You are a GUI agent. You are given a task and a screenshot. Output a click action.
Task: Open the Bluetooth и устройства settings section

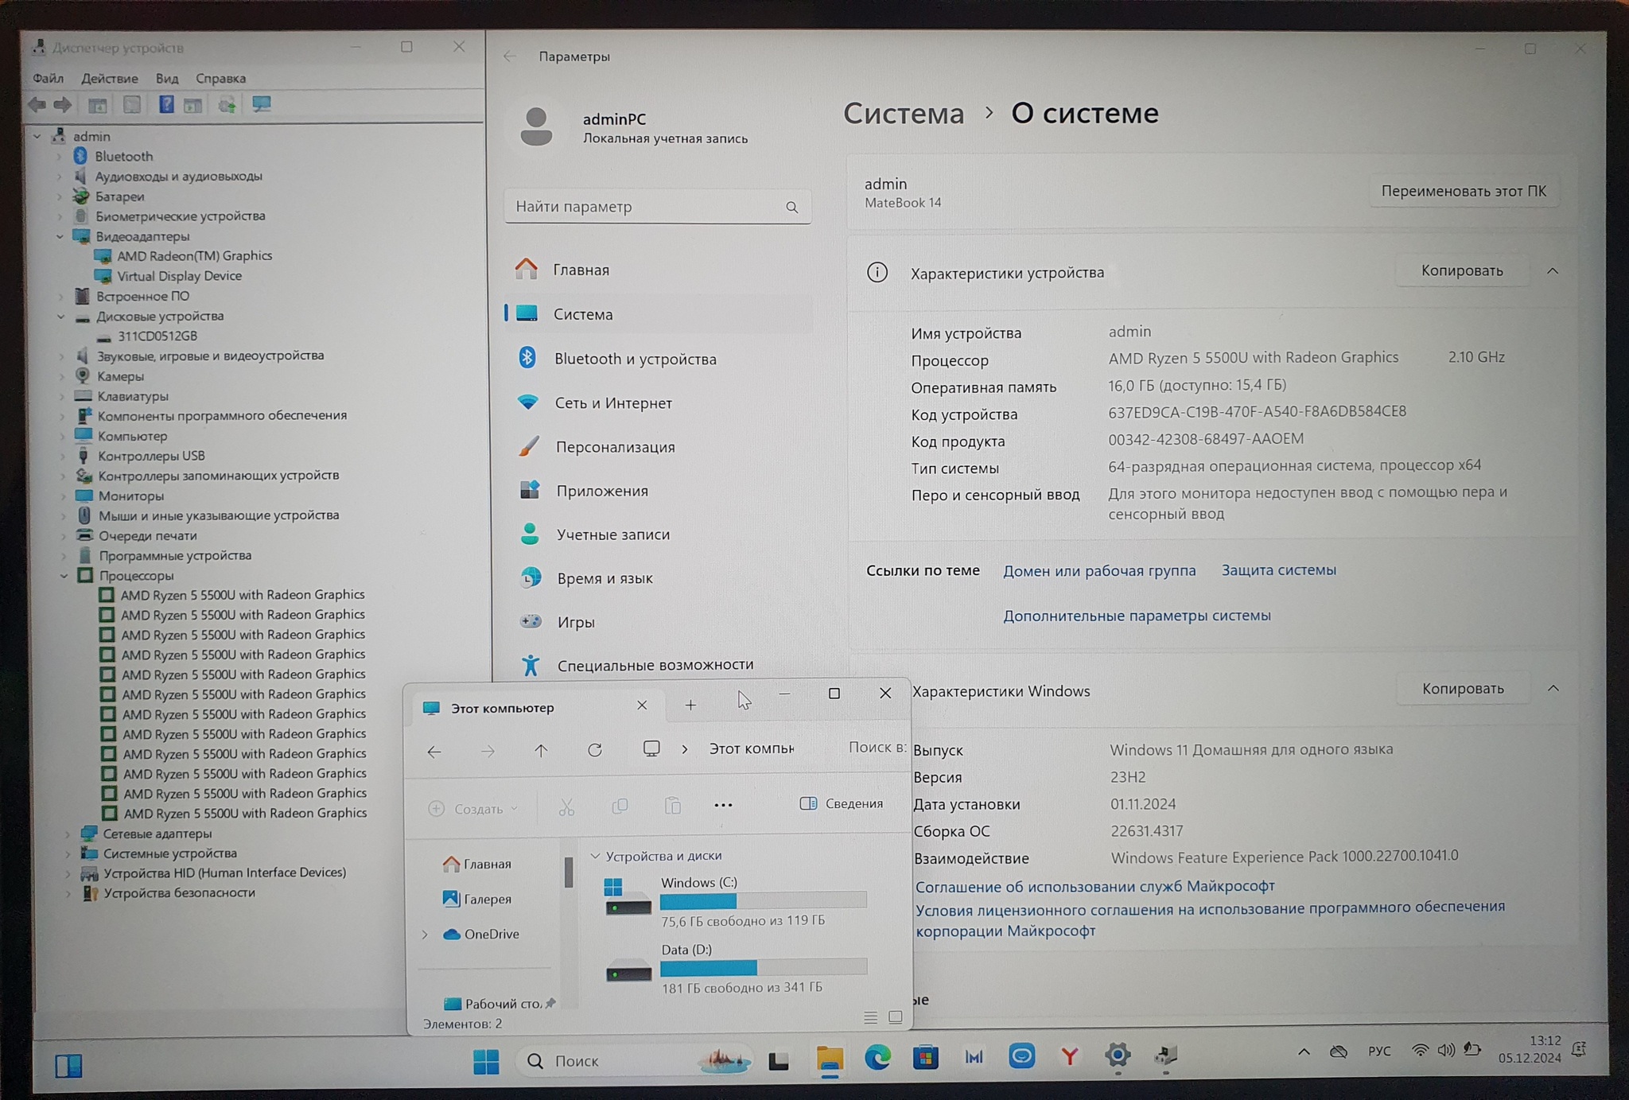coord(635,359)
